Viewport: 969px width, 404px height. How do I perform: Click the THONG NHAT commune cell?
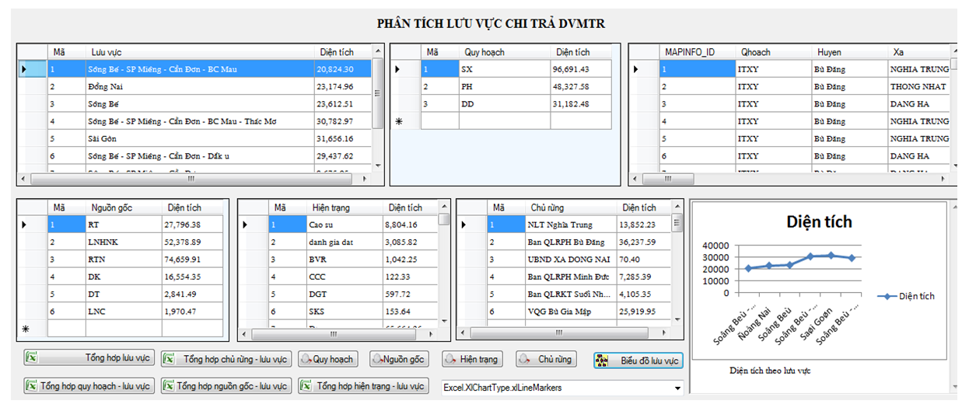(918, 86)
